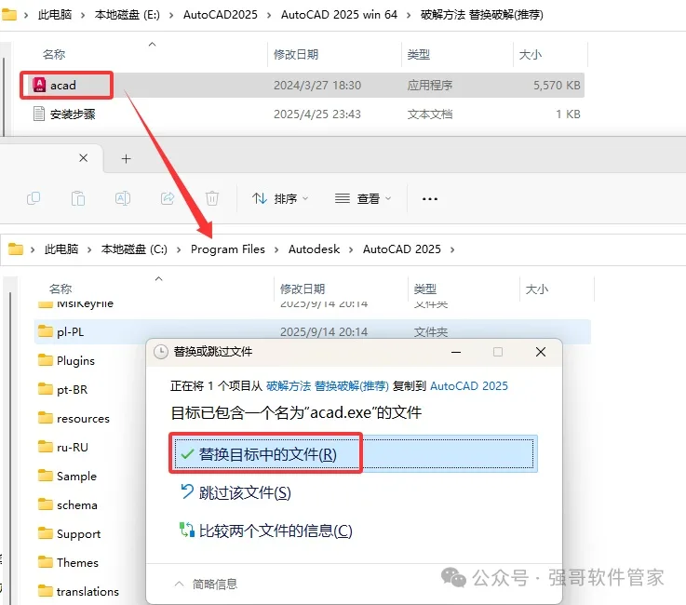Click the share icon in toolbar
This screenshot has width=686, height=605.
[x=168, y=198]
